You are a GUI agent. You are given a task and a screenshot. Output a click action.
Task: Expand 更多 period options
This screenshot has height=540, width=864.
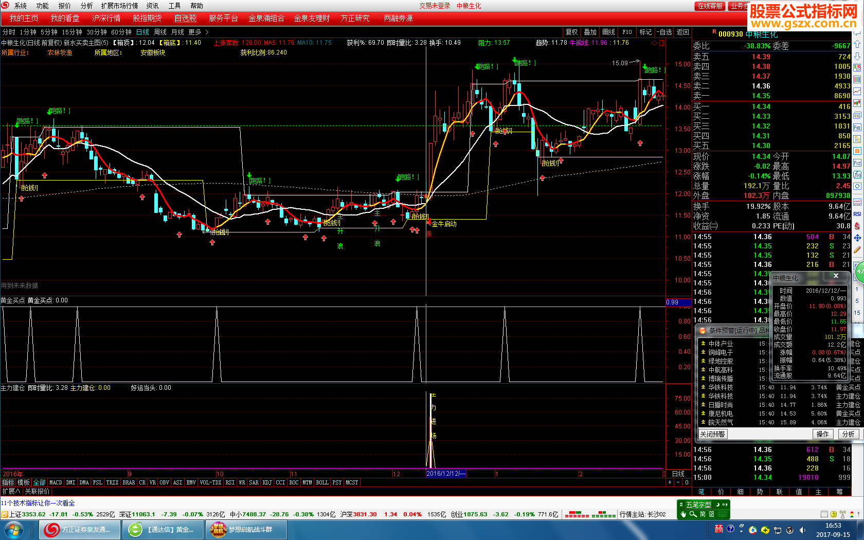[x=199, y=32]
